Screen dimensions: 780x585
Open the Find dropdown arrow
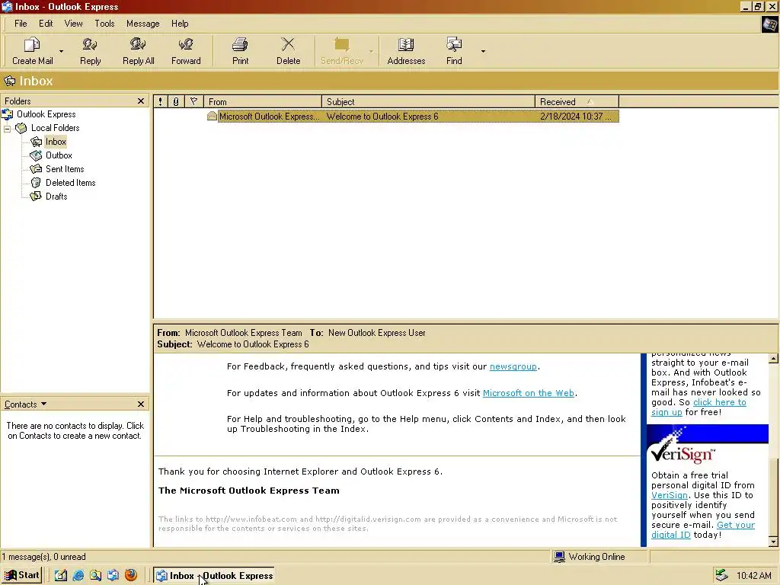[x=483, y=51]
